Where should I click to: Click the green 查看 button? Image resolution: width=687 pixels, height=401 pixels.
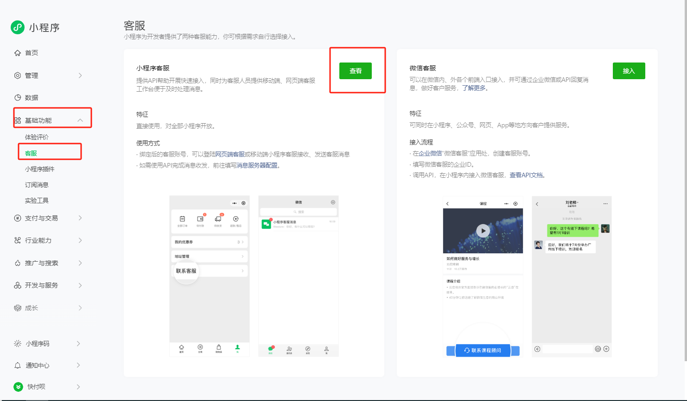click(x=356, y=71)
